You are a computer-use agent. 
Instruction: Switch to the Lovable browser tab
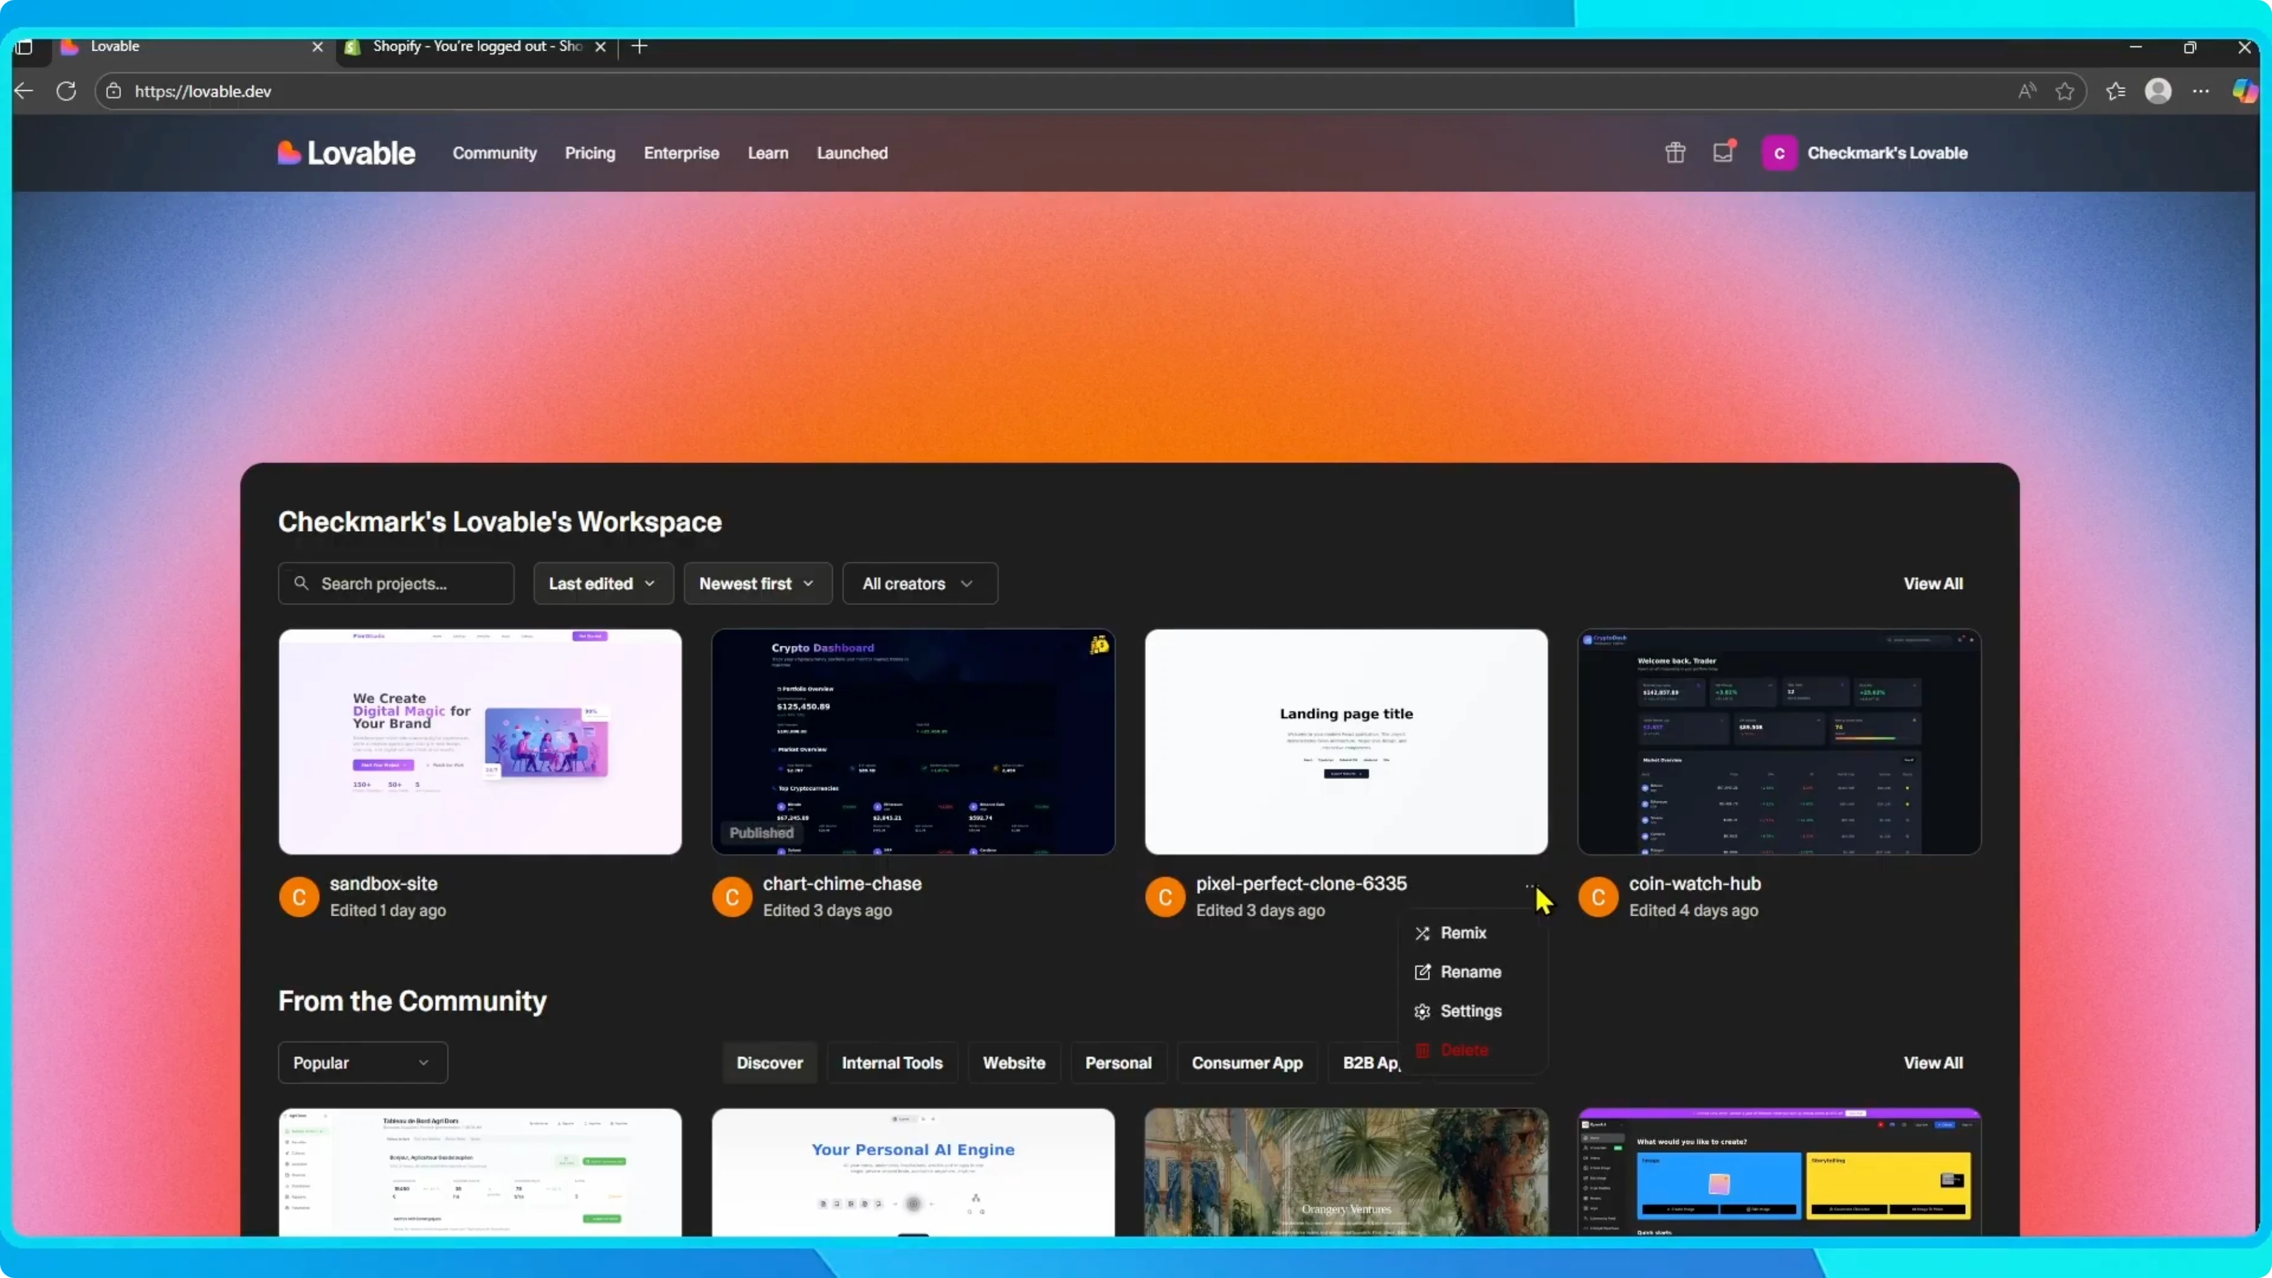[x=185, y=47]
